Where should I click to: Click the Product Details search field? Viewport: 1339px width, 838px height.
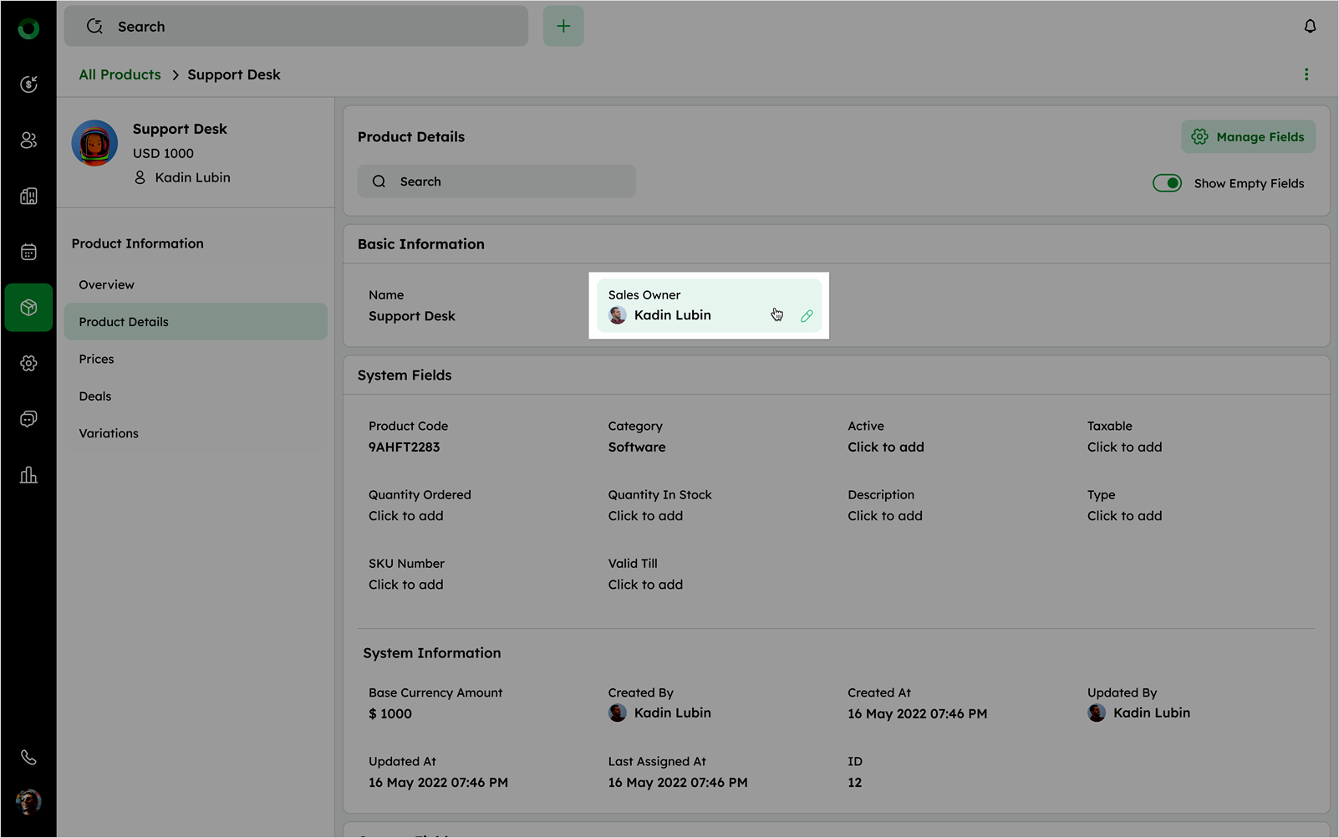click(497, 181)
